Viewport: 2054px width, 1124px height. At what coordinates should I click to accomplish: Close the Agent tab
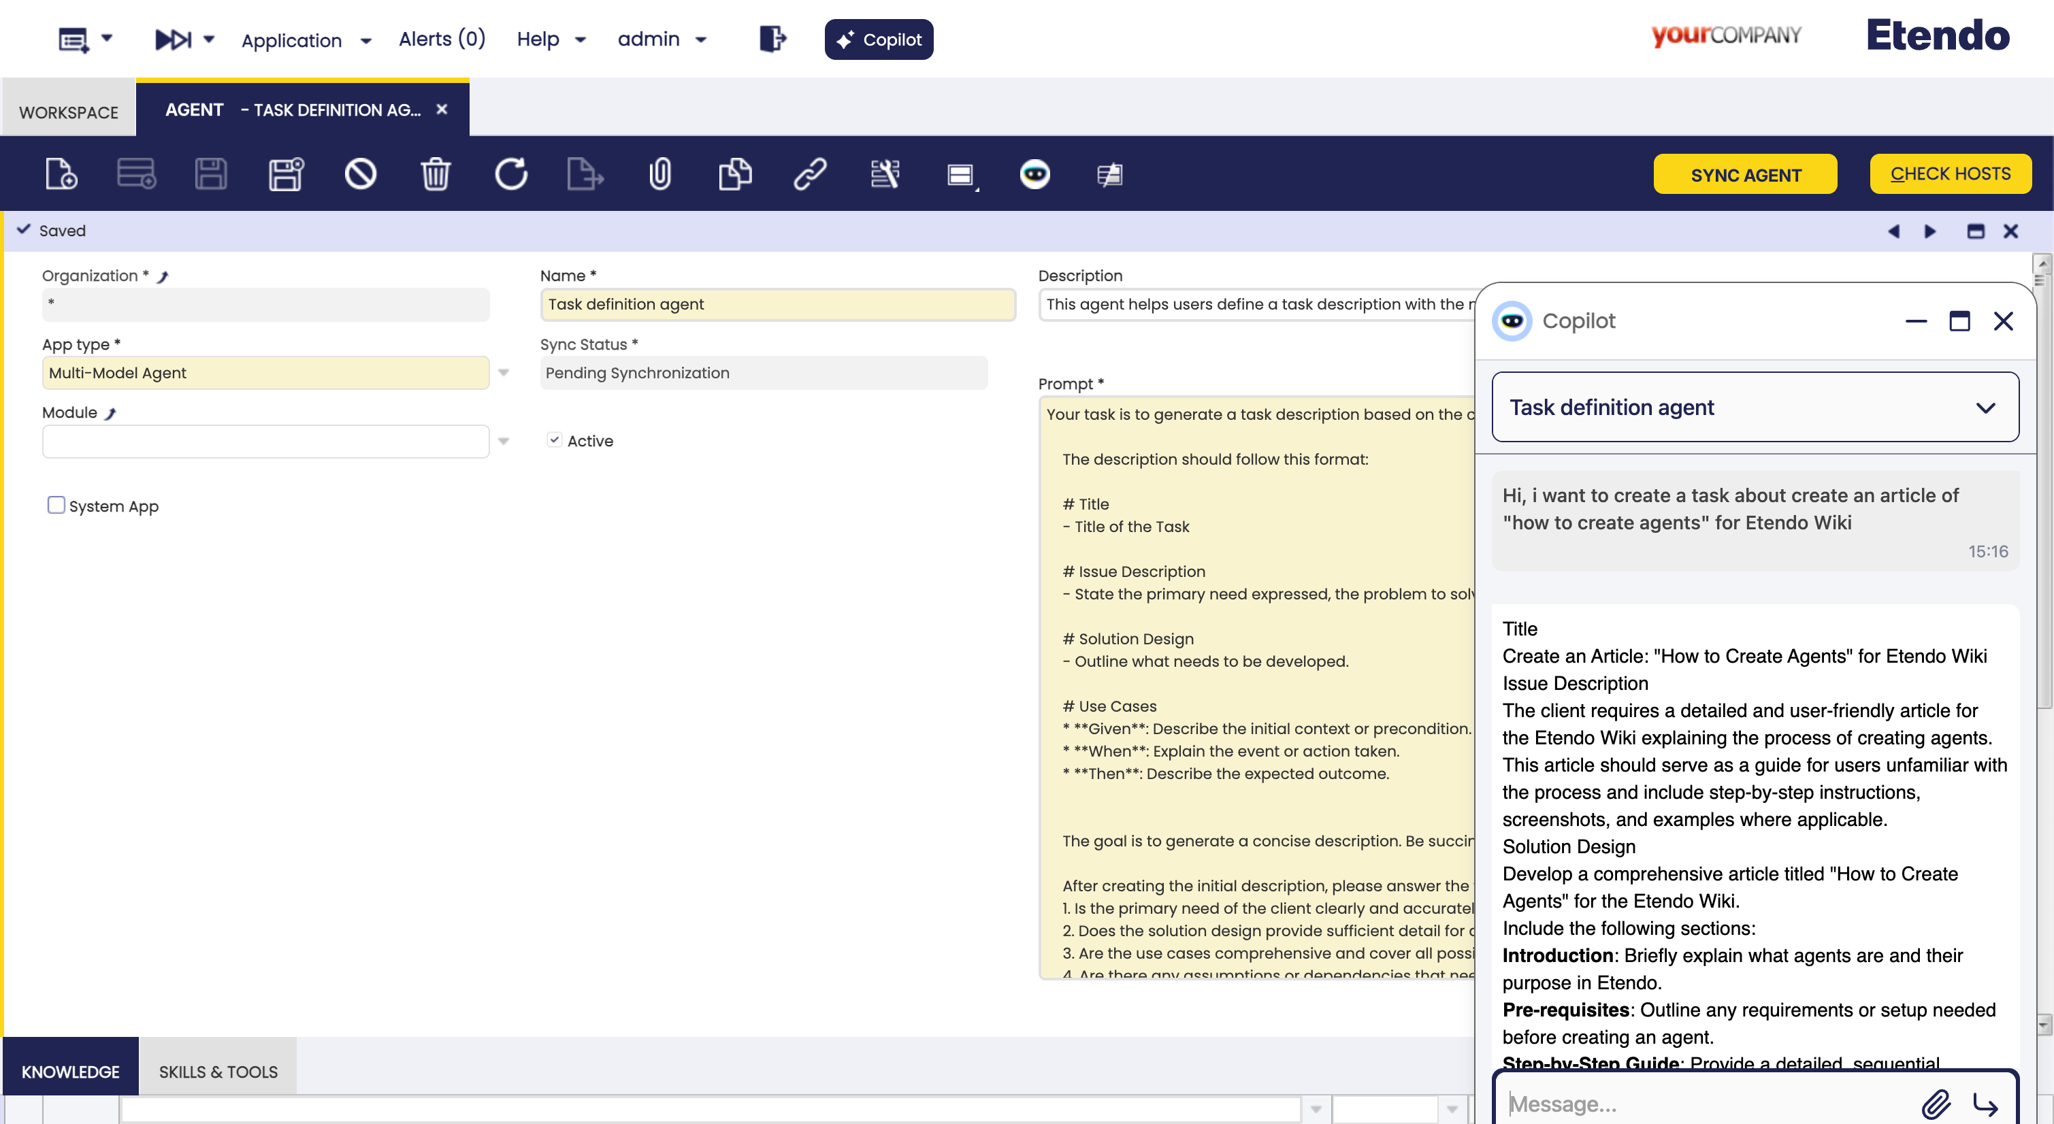click(x=442, y=110)
